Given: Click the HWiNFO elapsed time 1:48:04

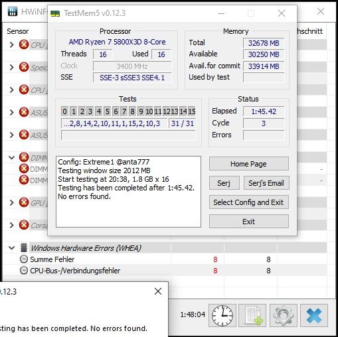Looking at the screenshot, I should [x=193, y=314].
